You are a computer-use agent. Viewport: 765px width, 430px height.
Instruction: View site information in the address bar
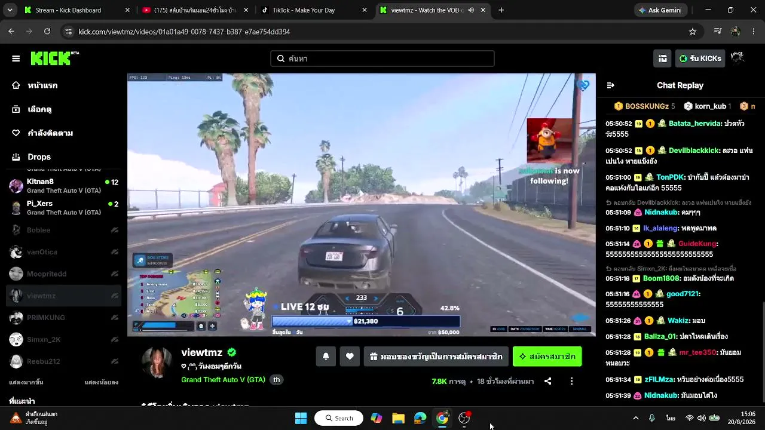(68, 32)
